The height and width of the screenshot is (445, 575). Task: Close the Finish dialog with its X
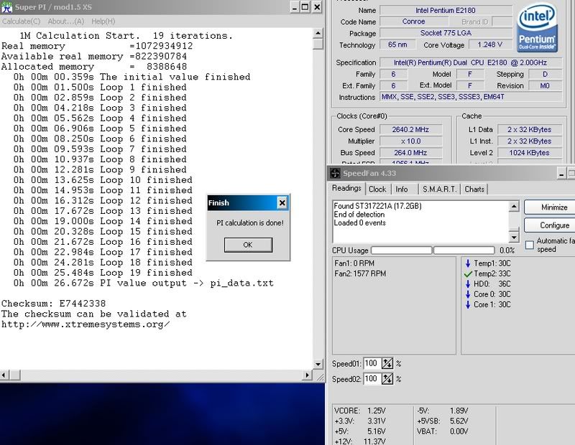pos(282,202)
